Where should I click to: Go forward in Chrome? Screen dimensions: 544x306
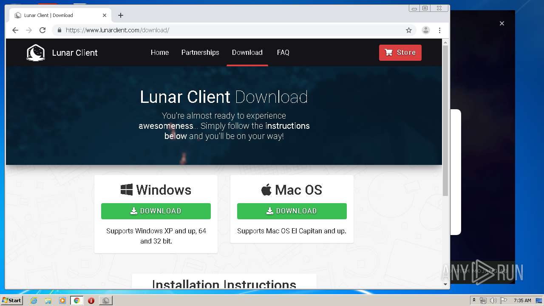(x=29, y=30)
